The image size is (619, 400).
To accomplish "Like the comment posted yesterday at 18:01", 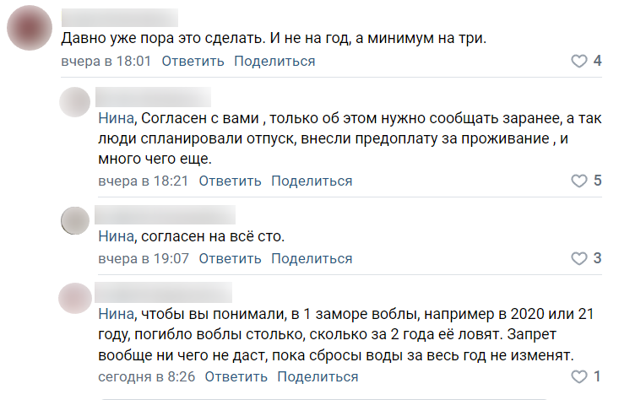I will click(578, 61).
